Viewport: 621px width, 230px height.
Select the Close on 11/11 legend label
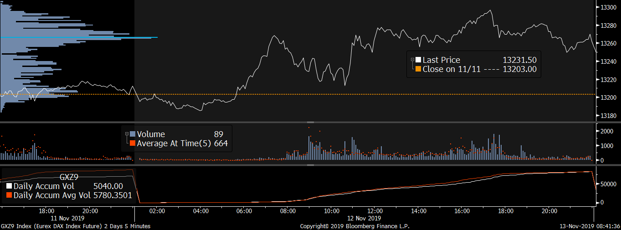point(451,69)
